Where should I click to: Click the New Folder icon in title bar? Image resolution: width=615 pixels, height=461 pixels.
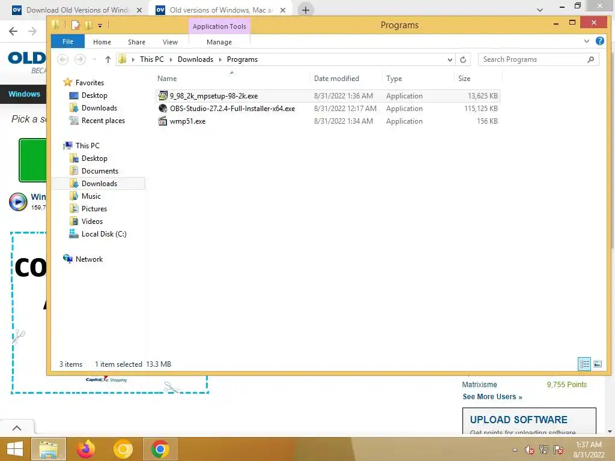(89, 25)
